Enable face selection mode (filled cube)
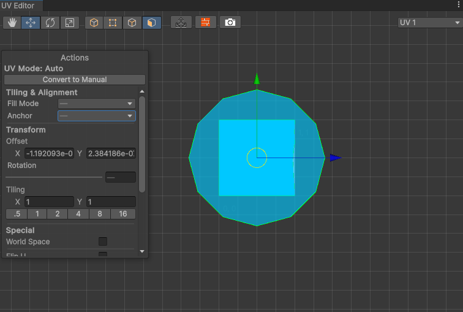 pos(152,23)
